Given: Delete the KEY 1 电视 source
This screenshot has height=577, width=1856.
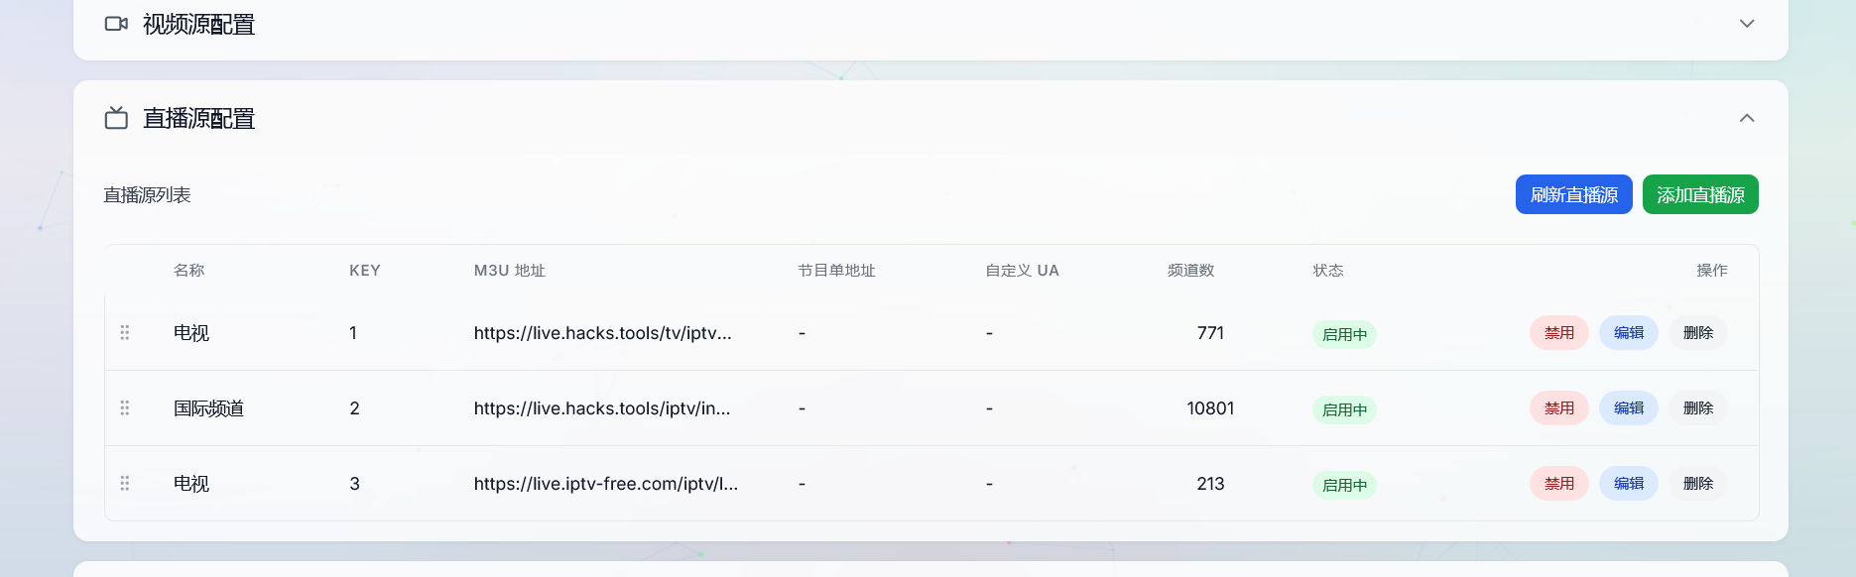Looking at the screenshot, I should point(1697,333).
